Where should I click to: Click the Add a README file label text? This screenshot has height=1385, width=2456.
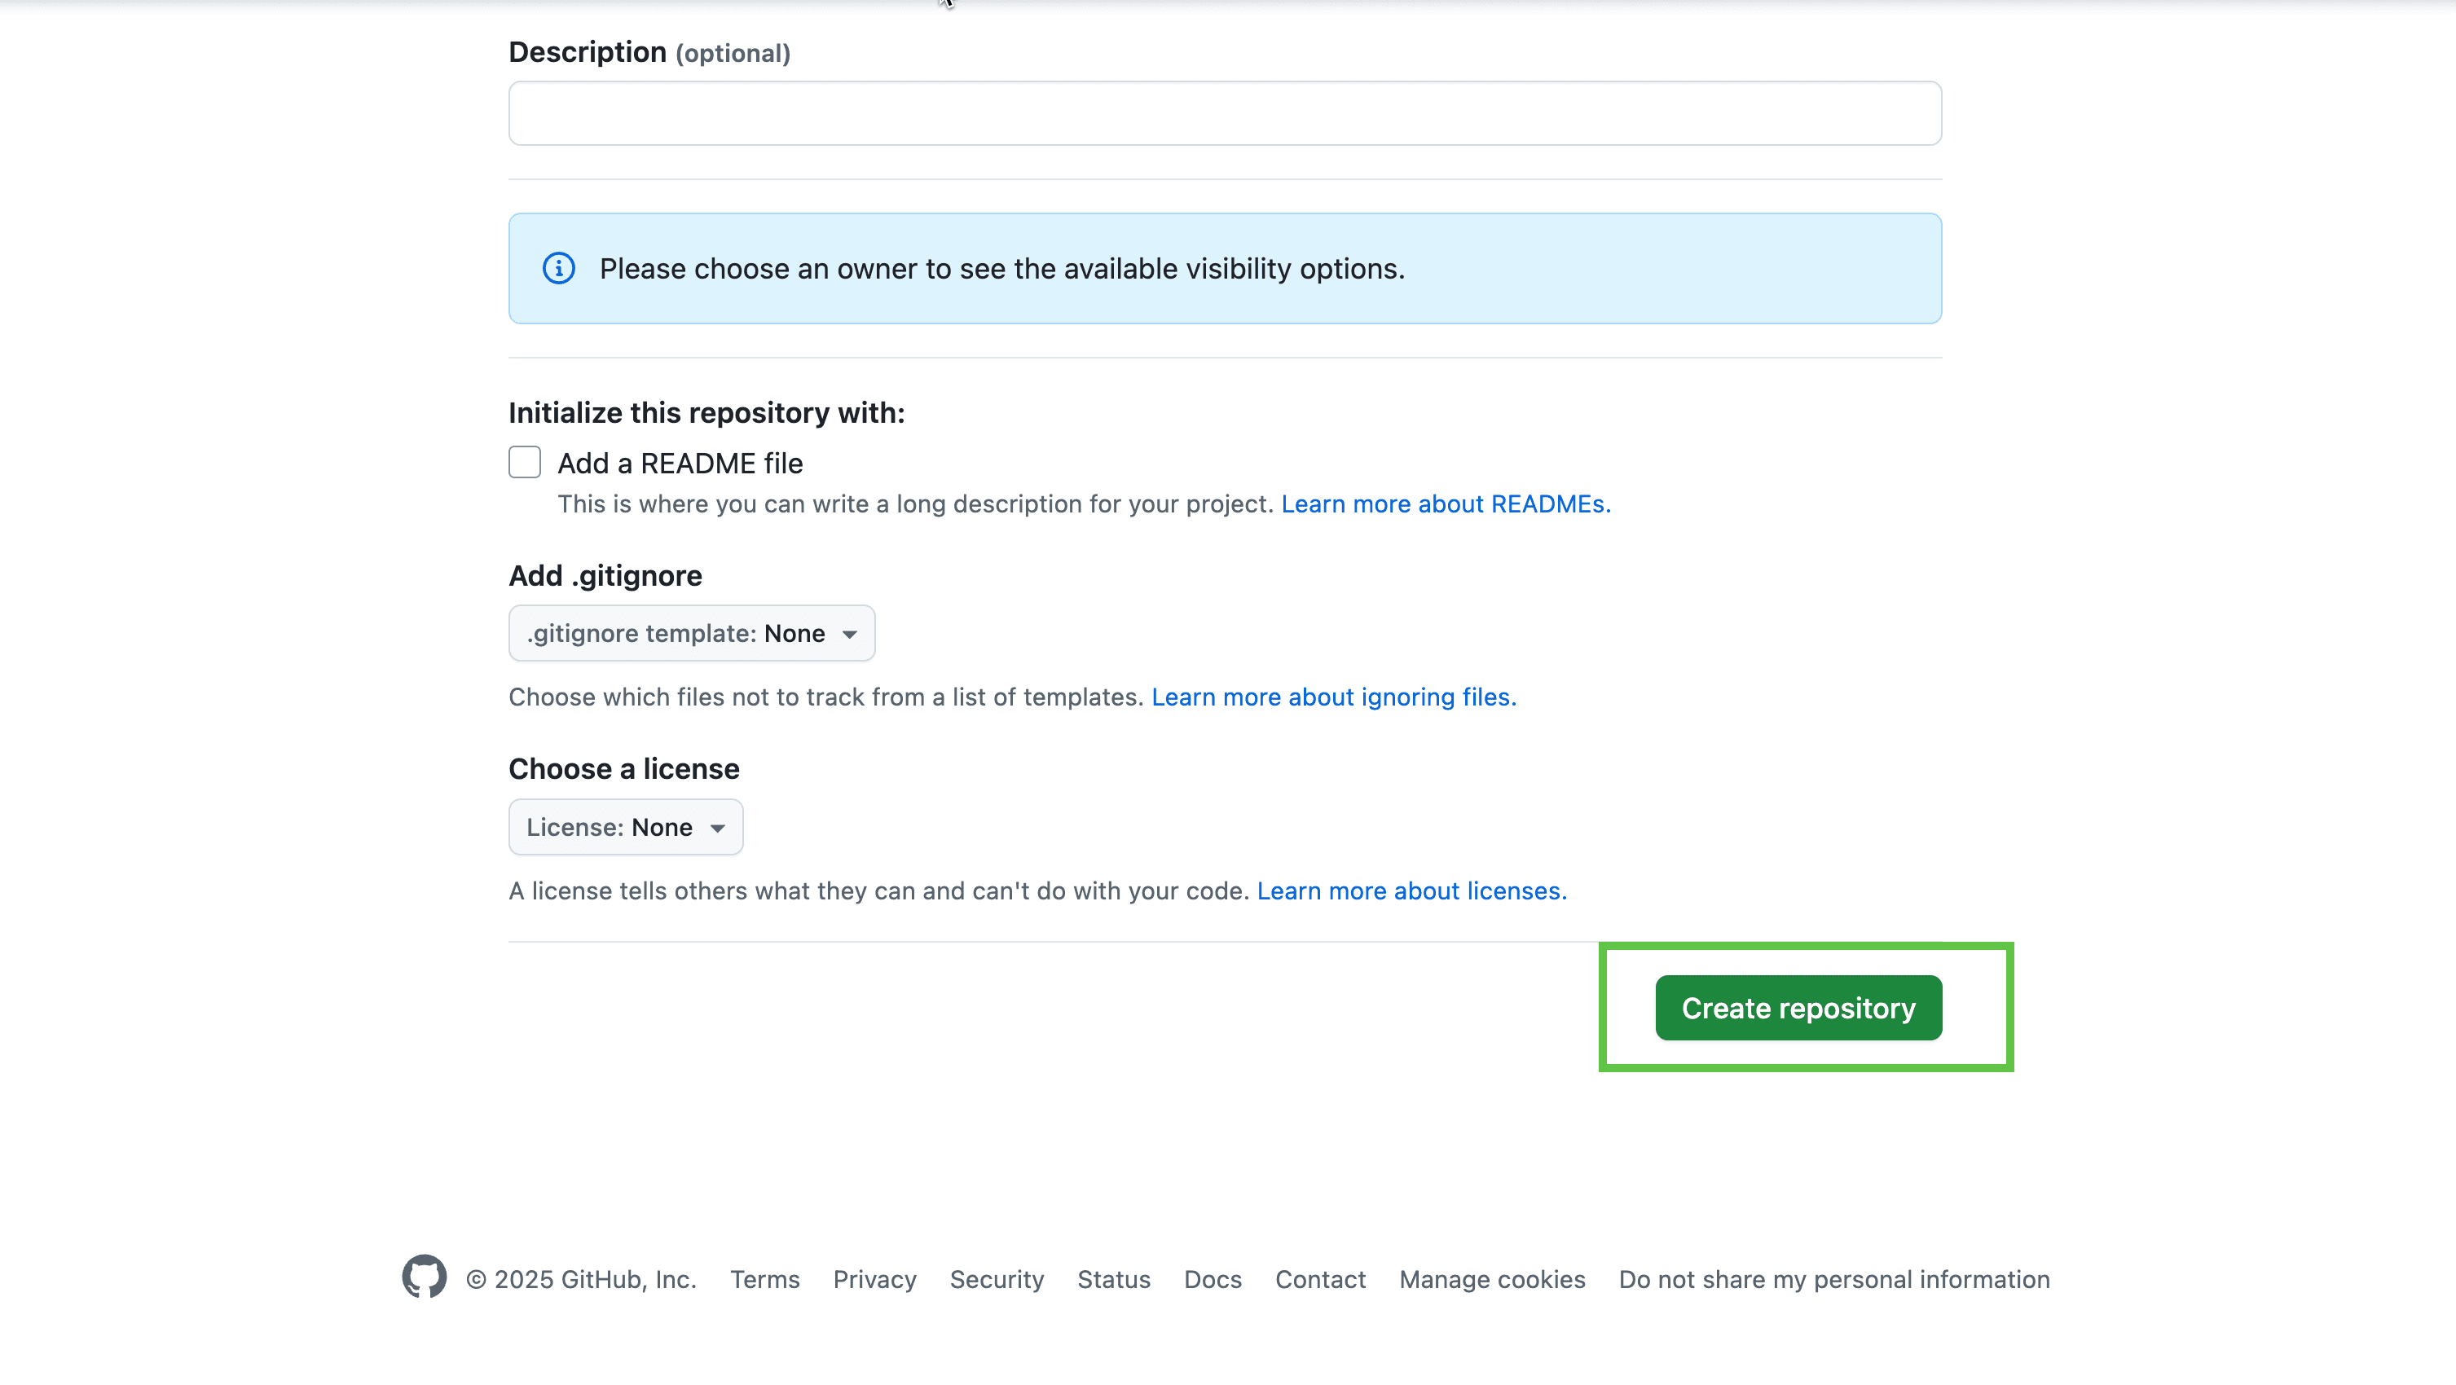[680, 464]
